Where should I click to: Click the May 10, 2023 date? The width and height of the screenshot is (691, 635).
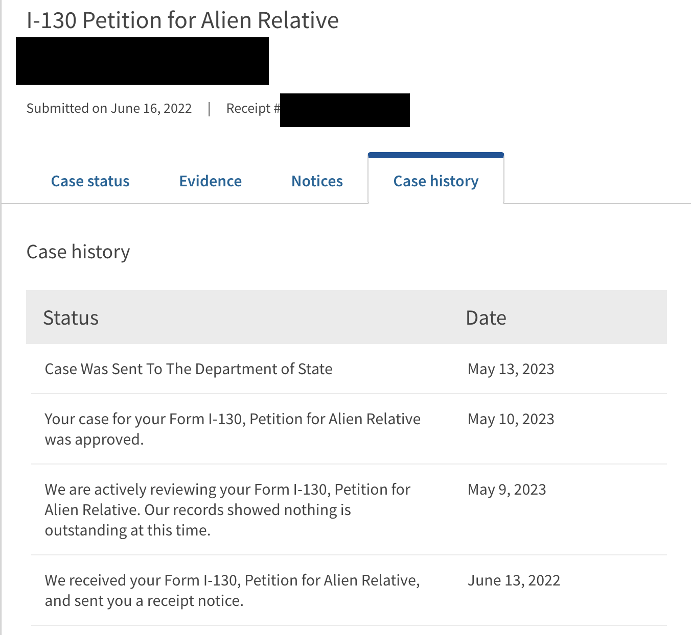tap(511, 419)
